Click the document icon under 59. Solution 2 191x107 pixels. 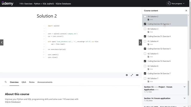click(148, 20)
